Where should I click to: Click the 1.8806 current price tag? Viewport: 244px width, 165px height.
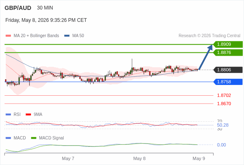pyautogui.click(x=228, y=70)
